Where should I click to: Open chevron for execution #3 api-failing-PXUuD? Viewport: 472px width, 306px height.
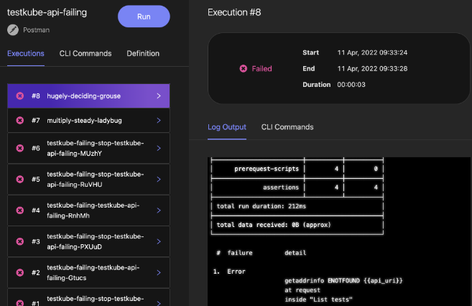tap(159, 241)
